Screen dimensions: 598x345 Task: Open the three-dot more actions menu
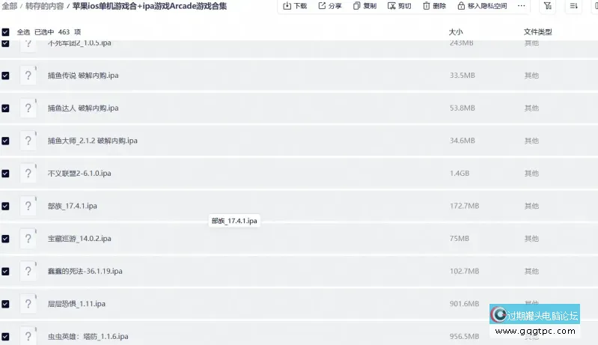click(522, 6)
